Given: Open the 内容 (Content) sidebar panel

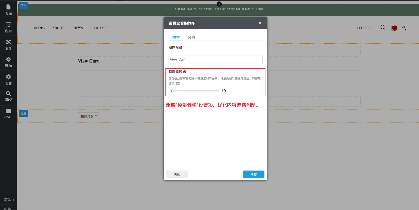Looking at the screenshot, I should pyautogui.click(x=8, y=27).
